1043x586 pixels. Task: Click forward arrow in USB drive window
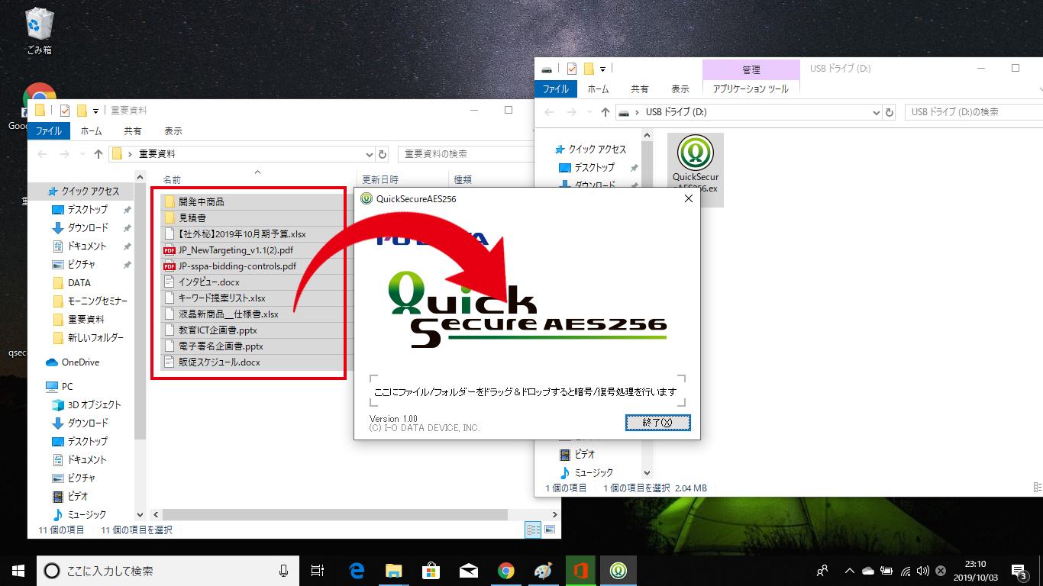pos(571,112)
